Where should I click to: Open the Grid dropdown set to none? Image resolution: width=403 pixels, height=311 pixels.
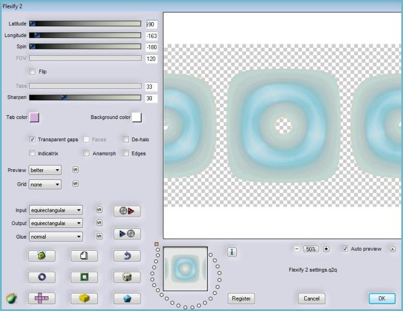[45, 185]
